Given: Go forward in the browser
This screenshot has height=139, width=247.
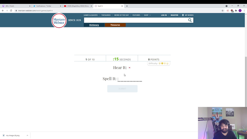Looking at the screenshot, I should pyautogui.click(x=7, y=10).
